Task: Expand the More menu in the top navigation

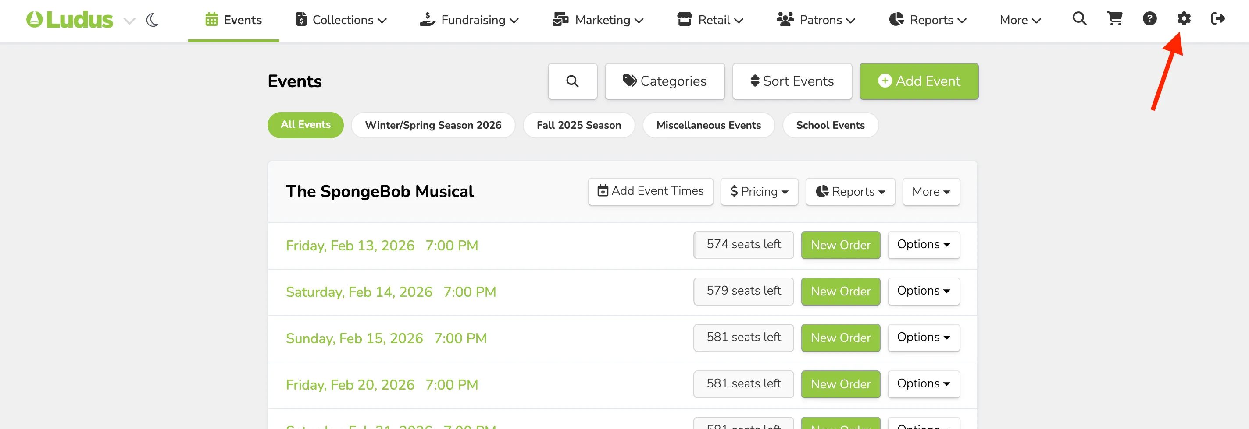Action: 1020,20
